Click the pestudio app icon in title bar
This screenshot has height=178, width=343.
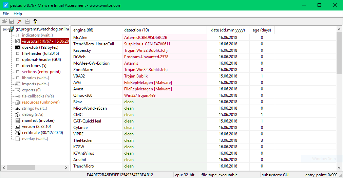point(5,5)
